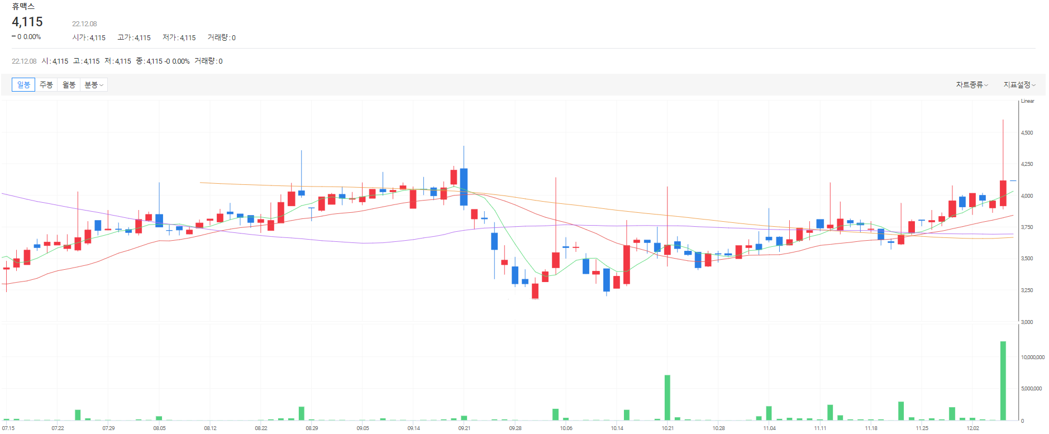
Task: Select the 일봉 daily chart tab
Action: coord(23,85)
